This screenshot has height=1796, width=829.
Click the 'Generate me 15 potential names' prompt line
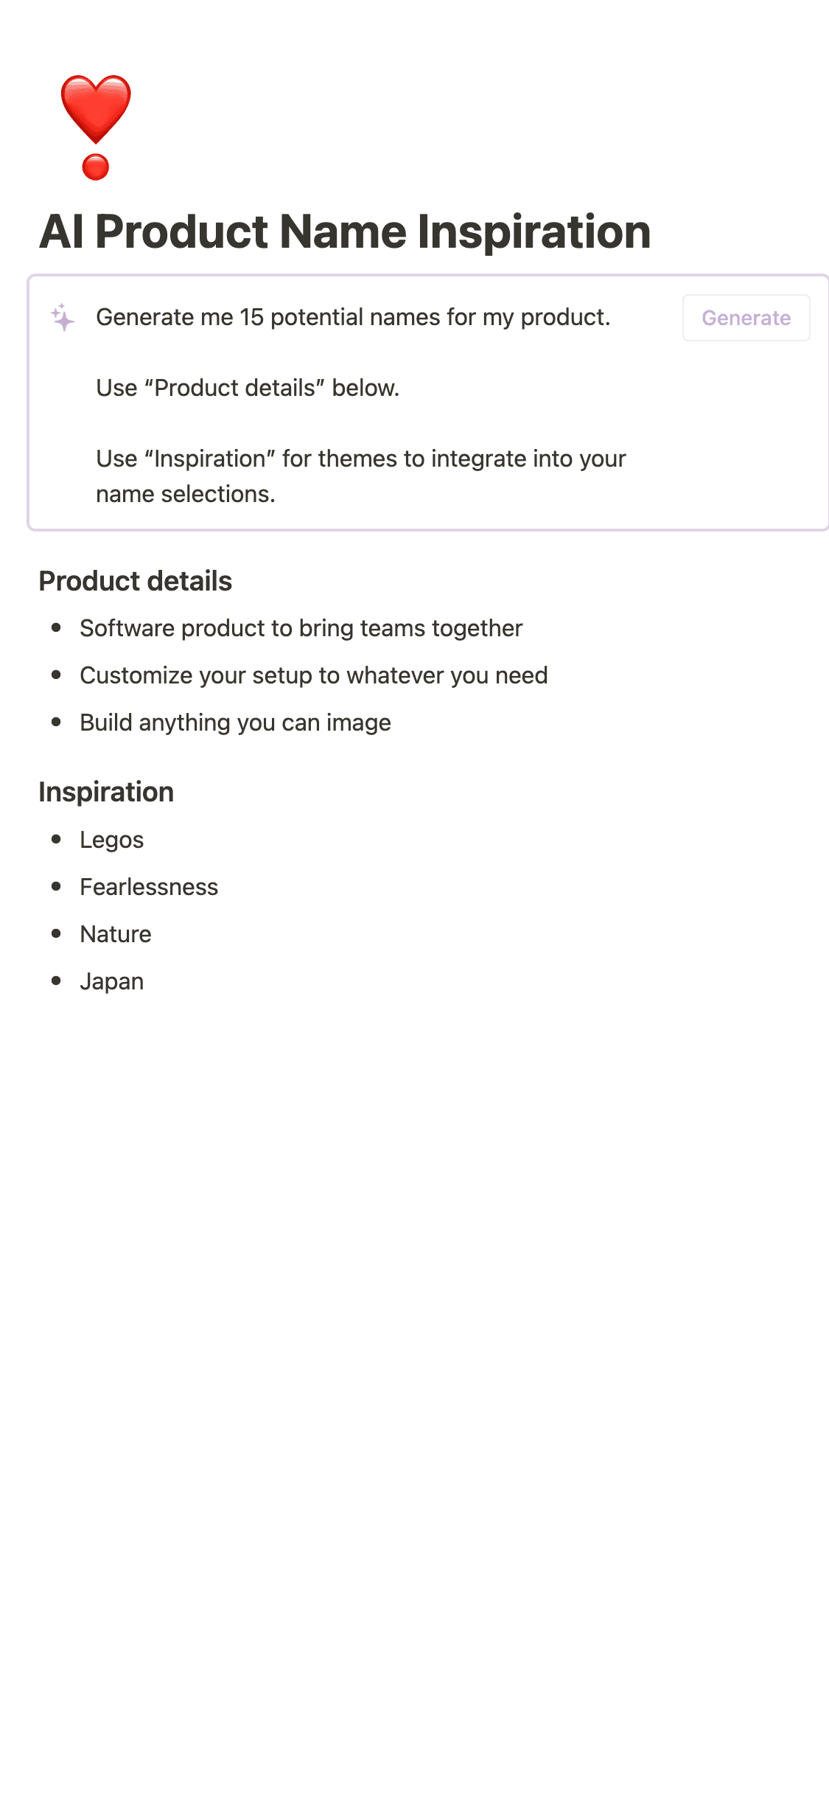pyautogui.click(x=353, y=317)
